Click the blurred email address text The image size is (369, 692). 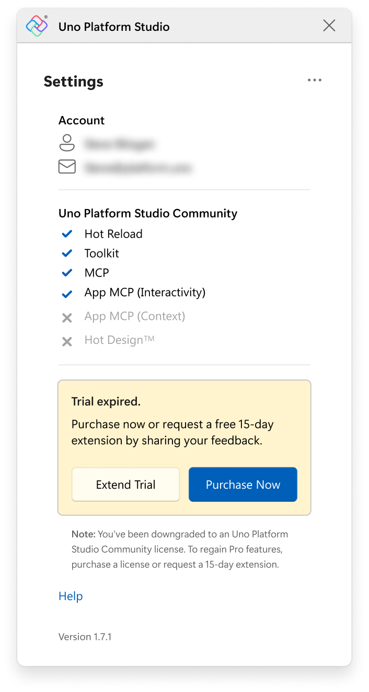(x=139, y=168)
